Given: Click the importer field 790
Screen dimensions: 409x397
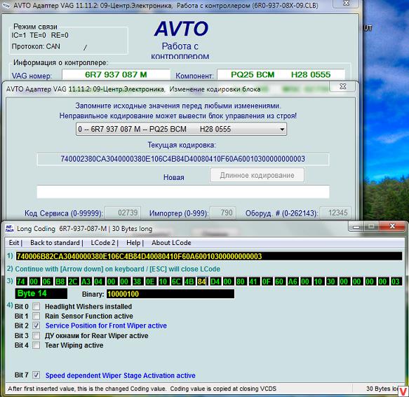Looking at the screenshot, I should (x=223, y=213).
